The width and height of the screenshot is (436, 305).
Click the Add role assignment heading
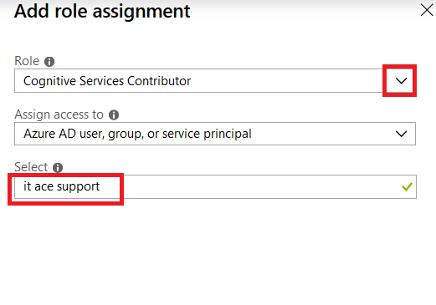[x=102, y=12]
